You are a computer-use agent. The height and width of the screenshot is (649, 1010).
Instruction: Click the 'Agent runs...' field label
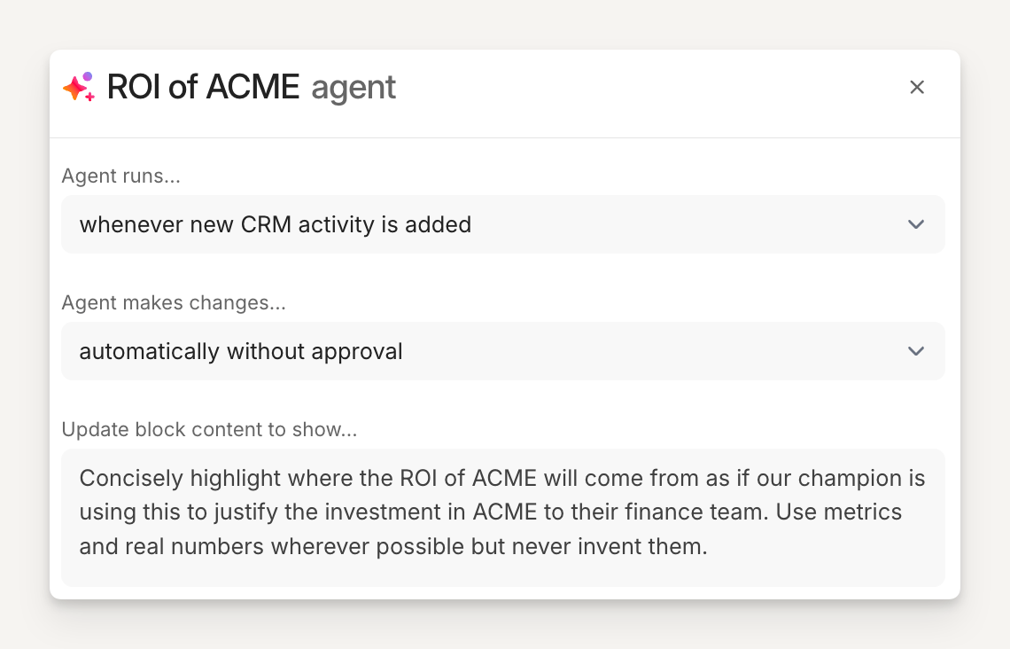click(120, 176)
